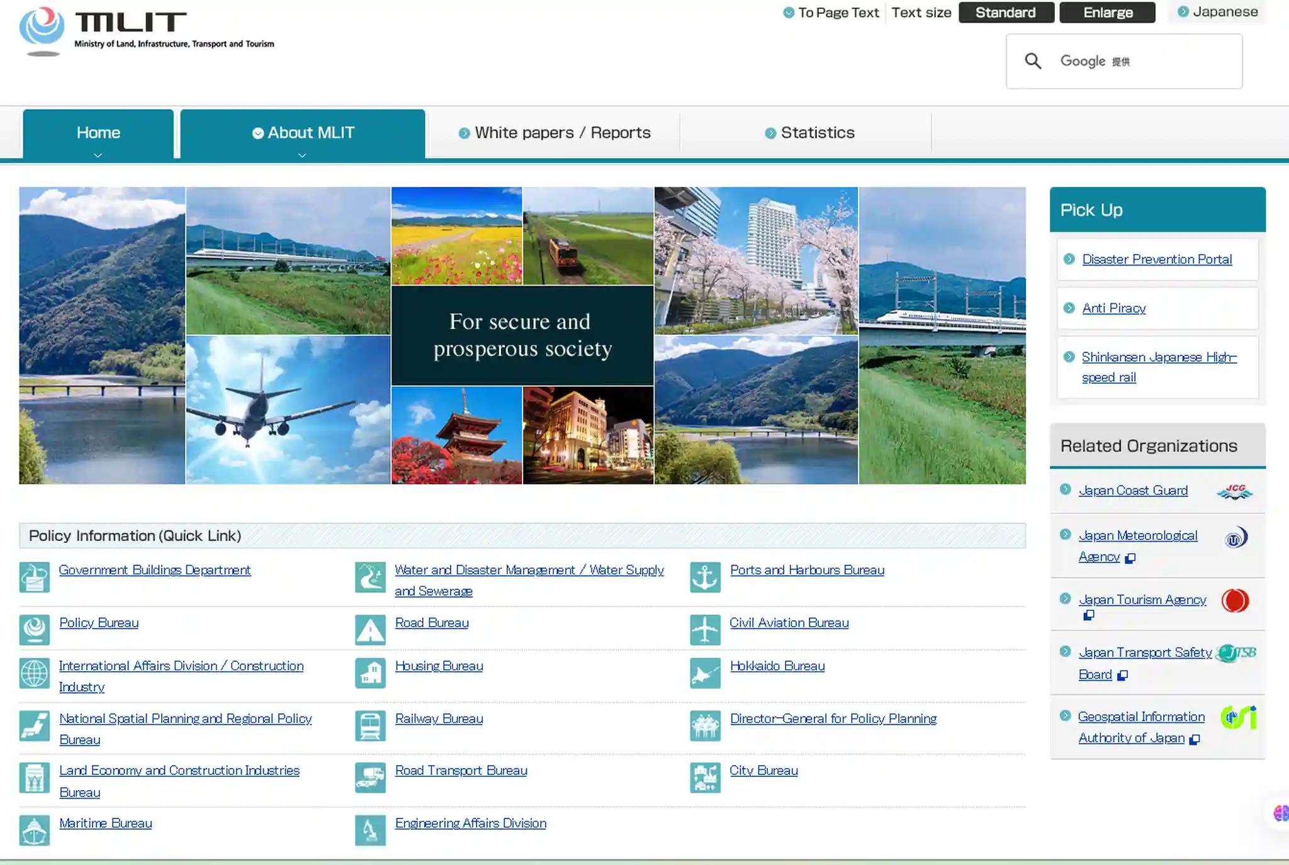Click the Google search input field
1289x865 pixels.
(x=1124, y=61)
